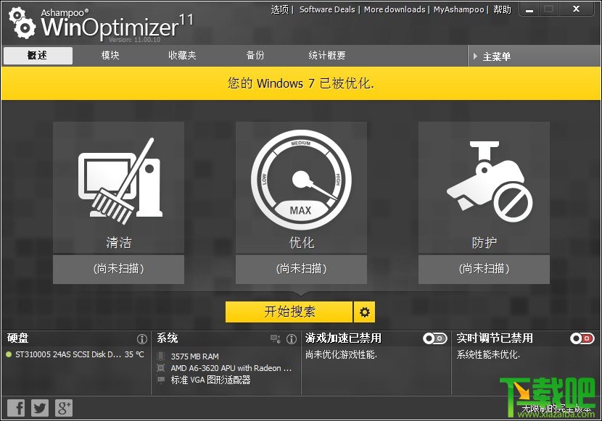The width and height of the screenshot is (602, 421).
Task: Click the 35 ℃ disk temperature reading
Action: [x=134, y=354]
